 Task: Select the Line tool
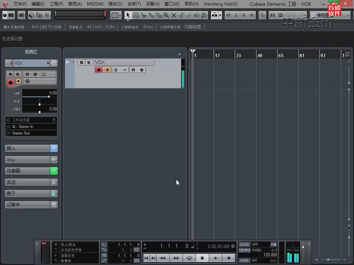click(x=189, y=15)
